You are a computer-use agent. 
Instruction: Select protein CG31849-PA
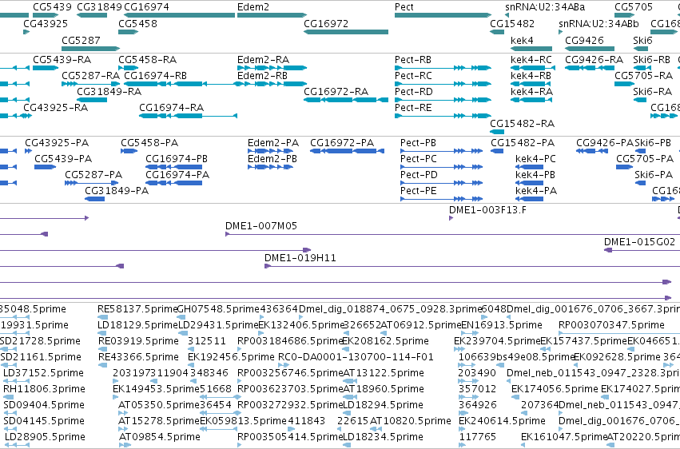[x=95, y=199]
